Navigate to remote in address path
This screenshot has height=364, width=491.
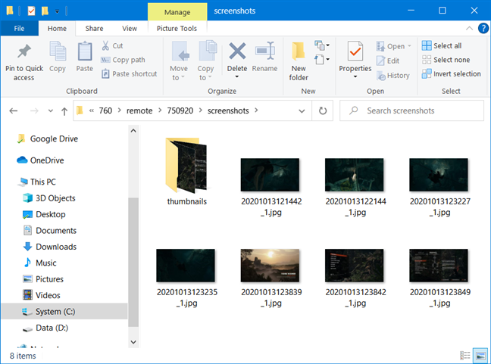tap(139, 110)
